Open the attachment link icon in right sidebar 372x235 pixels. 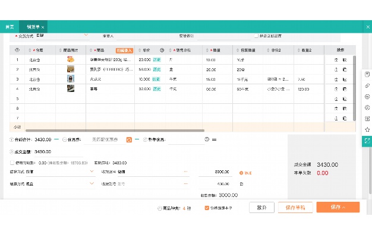coord(367,85)
